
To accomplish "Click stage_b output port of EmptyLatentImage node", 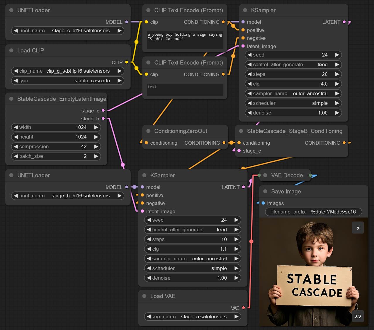I will coord(103,119).
